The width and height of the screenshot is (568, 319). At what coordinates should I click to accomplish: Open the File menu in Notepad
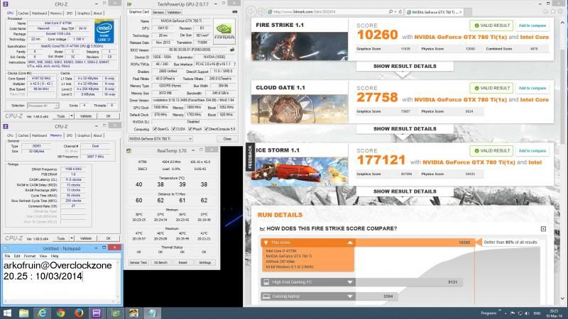click(x=7, y=256)
